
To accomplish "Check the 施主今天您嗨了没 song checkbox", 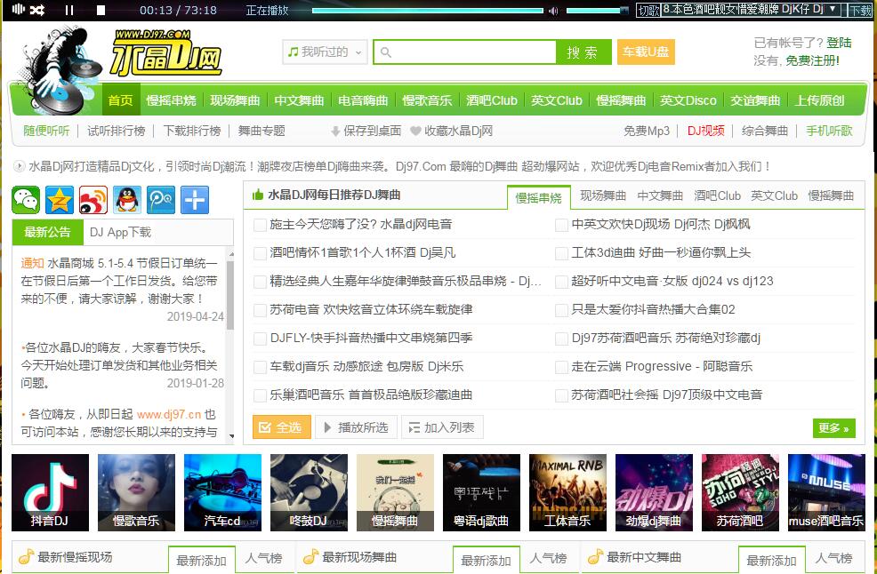I will tap(260, 226).
